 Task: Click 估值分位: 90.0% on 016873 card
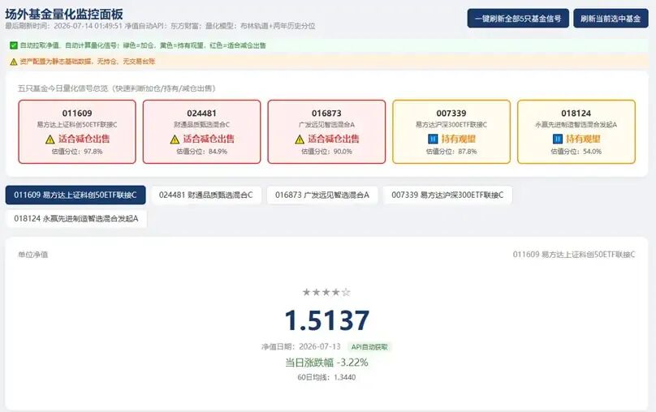326,152
